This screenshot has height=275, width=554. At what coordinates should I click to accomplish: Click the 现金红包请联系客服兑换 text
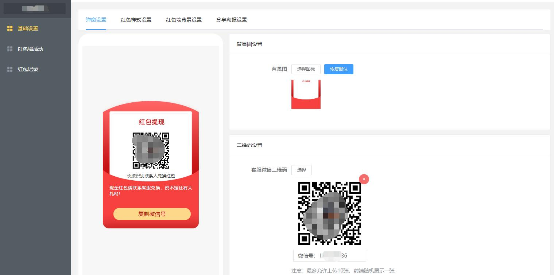[151, 190]
